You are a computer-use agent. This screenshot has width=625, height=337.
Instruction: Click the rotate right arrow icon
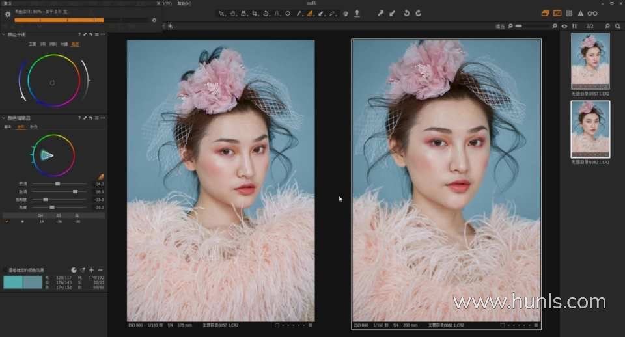pyautogui.click(x=418, y=13)
